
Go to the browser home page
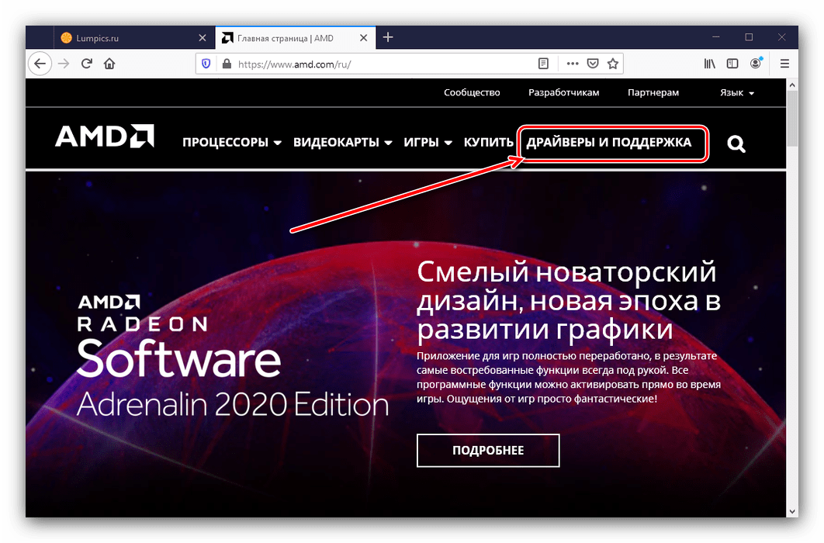[x=109, y=64]
